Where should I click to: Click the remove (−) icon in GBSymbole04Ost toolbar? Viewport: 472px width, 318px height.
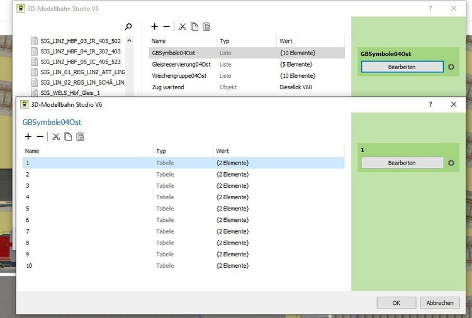point(40,136)
